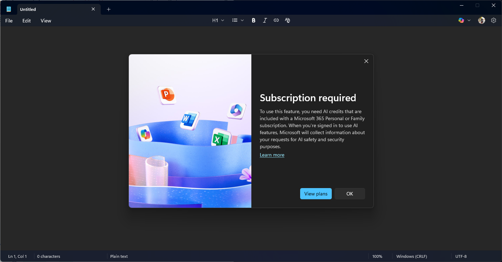Open Notepad settings gear
The width and height of the screenshot is (502, 262).
pyautogui.click(x=494, y=20)
